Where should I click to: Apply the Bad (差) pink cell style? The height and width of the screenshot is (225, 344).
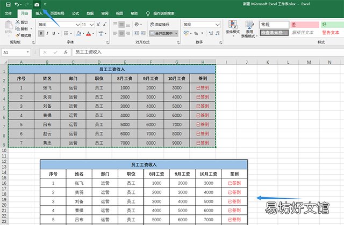tap(305, 25)
